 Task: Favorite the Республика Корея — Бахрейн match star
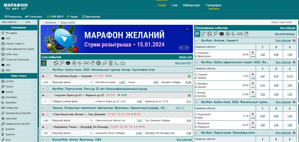coord(47,76)
